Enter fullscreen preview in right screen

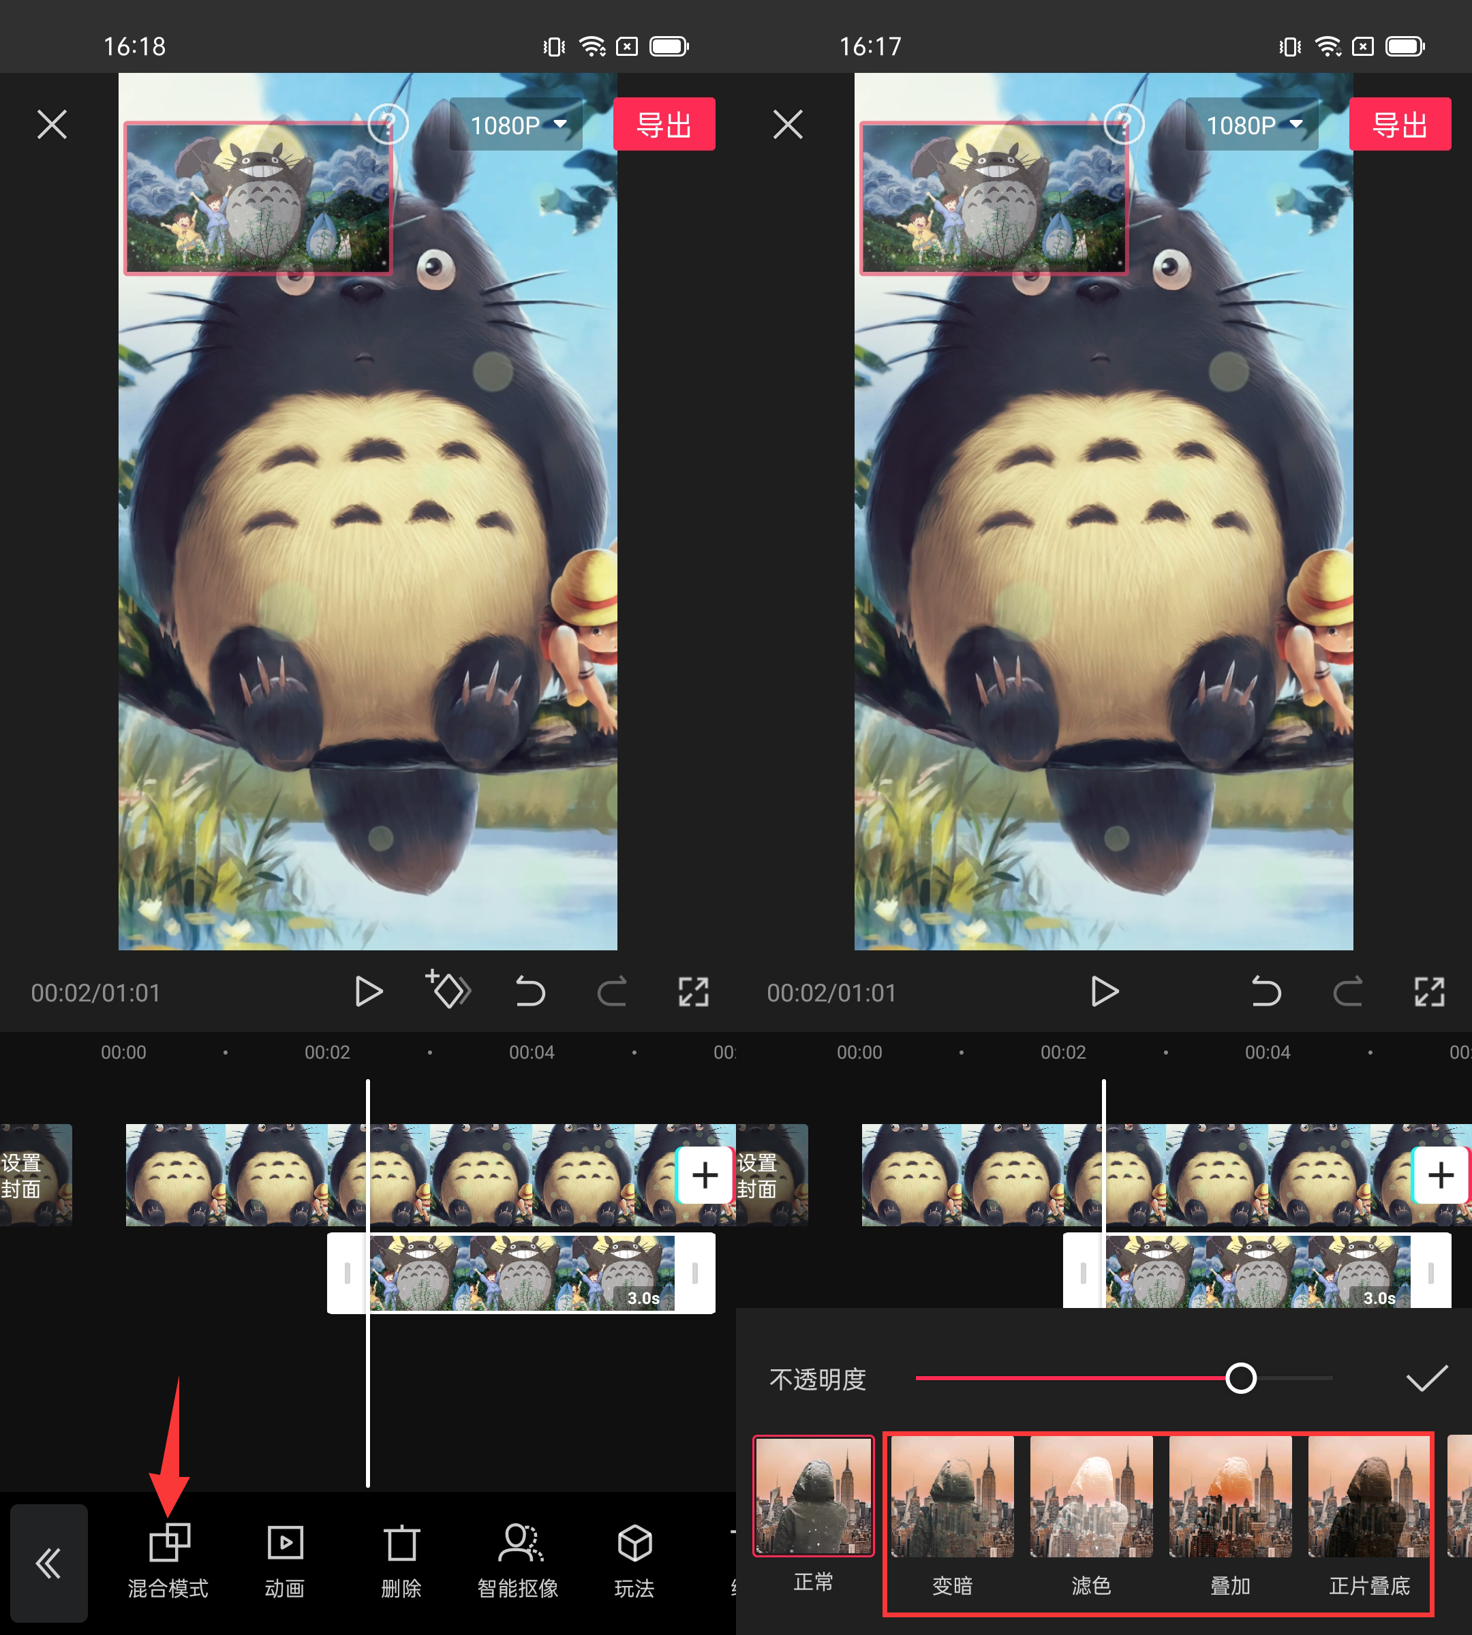click(1429, 991)
